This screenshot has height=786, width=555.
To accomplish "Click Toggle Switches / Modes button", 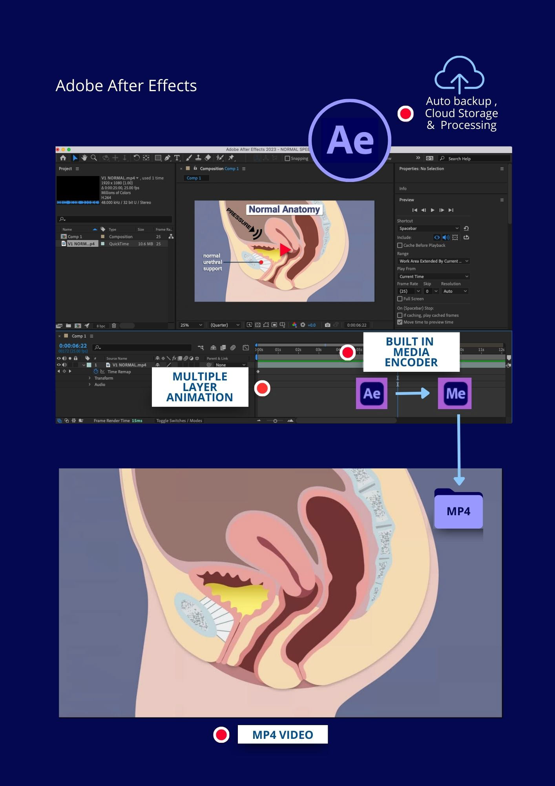I will [x=179, y=421].
